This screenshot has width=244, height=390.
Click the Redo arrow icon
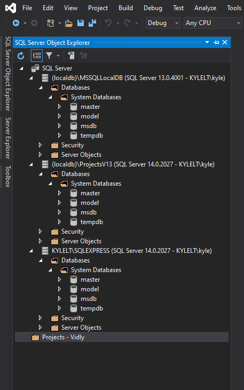127,23
